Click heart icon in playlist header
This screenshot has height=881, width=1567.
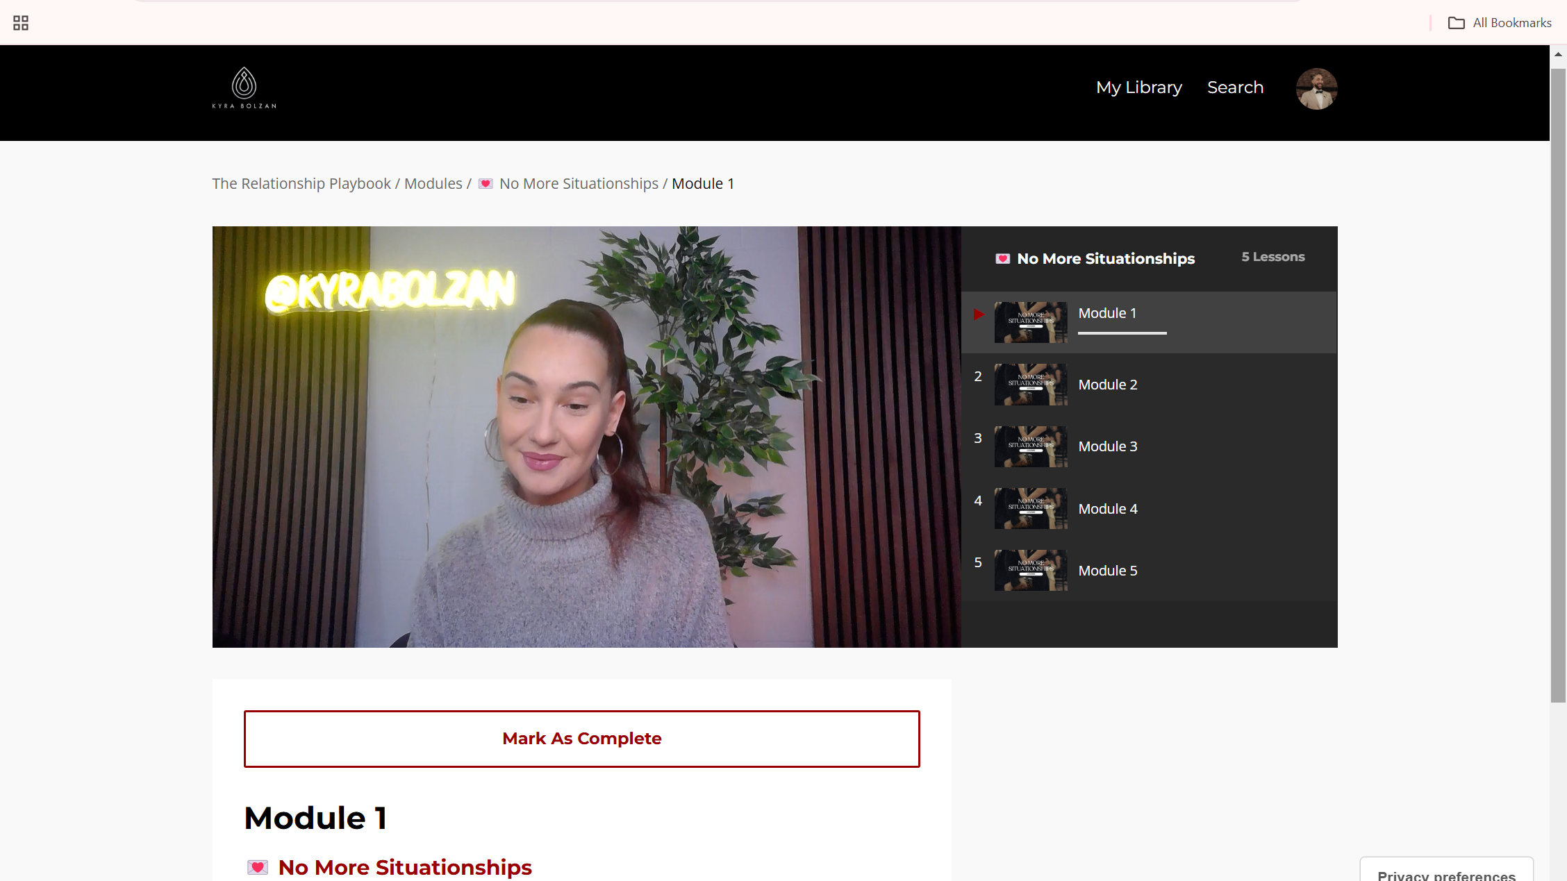coord(1002,259)
